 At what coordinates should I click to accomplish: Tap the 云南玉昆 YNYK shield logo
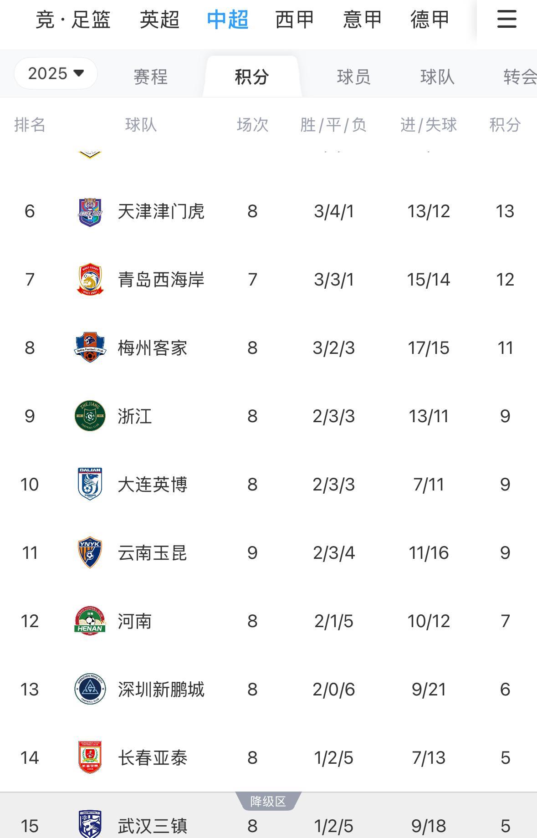(90, 552)
